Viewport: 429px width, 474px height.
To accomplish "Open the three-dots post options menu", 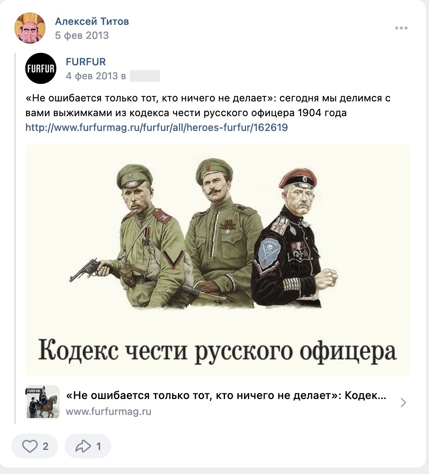I will (x=401, y=28).
